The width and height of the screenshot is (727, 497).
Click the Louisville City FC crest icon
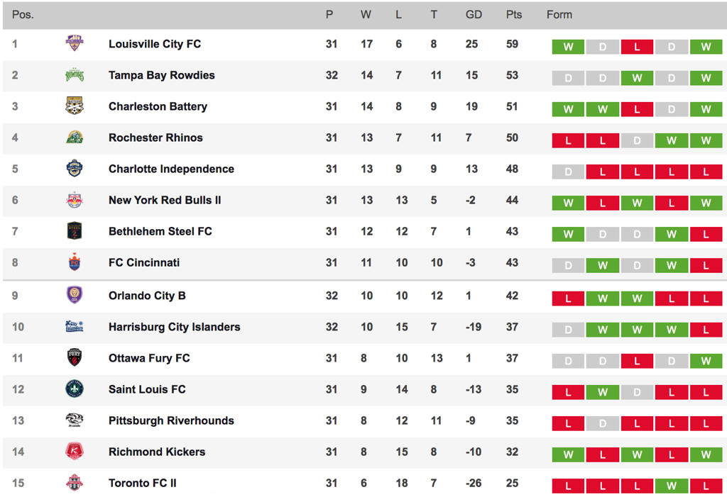[x=74, y=43]
